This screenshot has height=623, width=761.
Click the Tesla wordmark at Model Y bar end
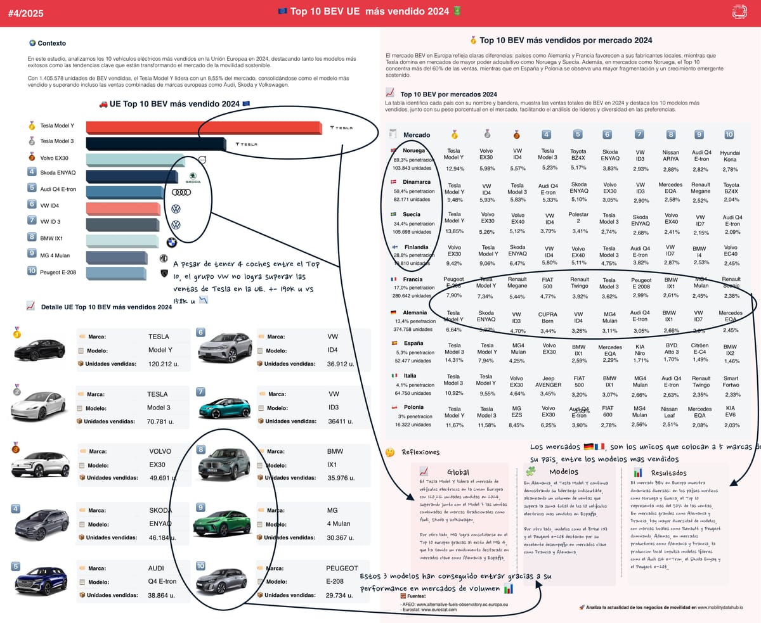[343, 128]
